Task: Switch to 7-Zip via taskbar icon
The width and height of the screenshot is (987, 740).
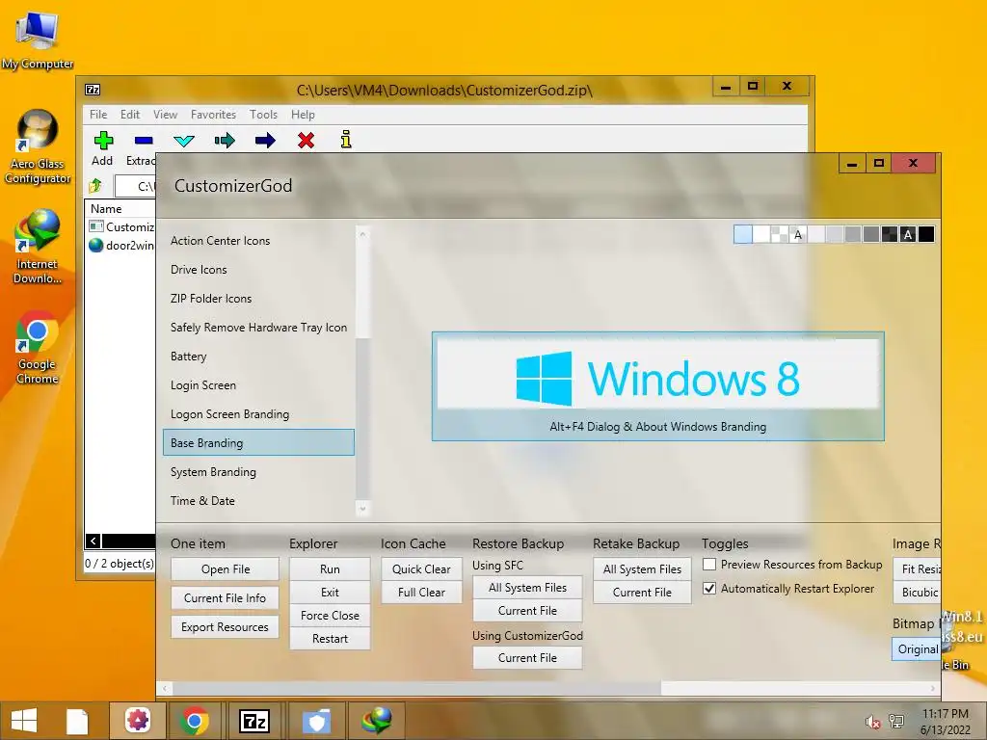Action: pyautogui.click(x=254, y=721)
